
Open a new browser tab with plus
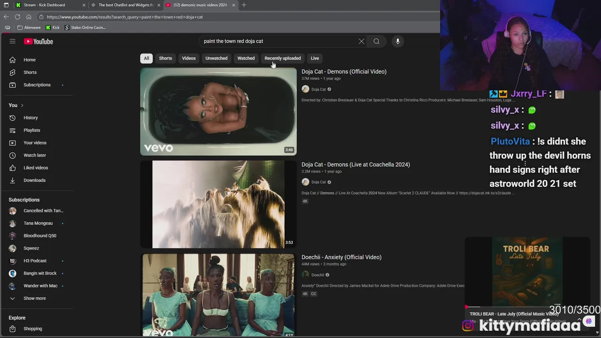point(244,5)
